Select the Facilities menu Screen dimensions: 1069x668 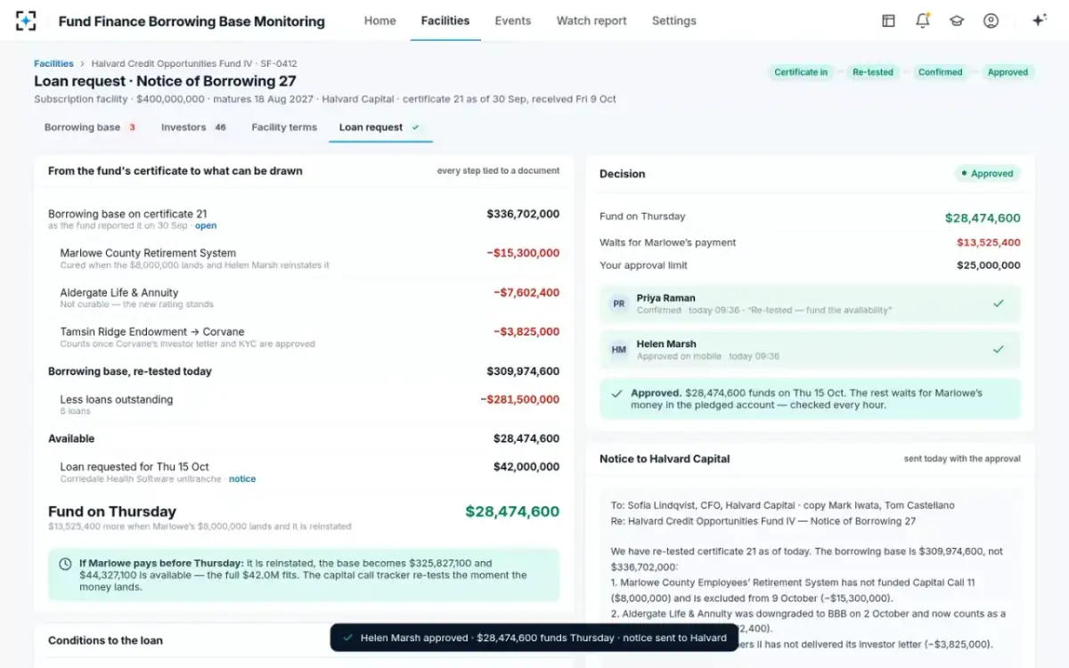[445, 20]
